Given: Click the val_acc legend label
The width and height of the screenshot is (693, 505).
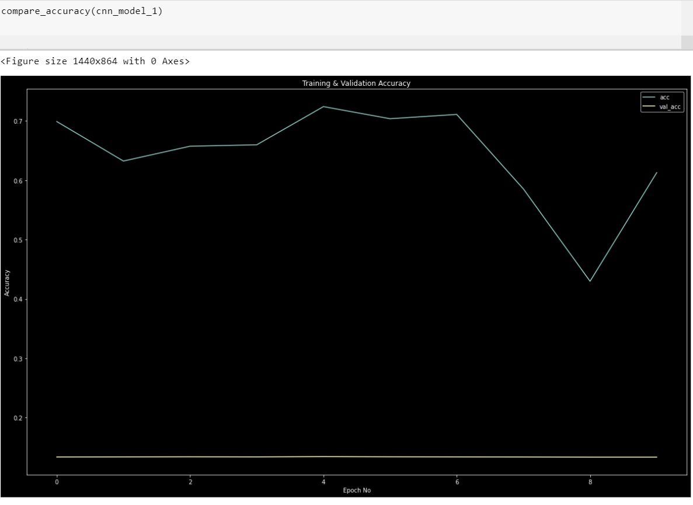Looking at the screenshot, I should (670, 107).
